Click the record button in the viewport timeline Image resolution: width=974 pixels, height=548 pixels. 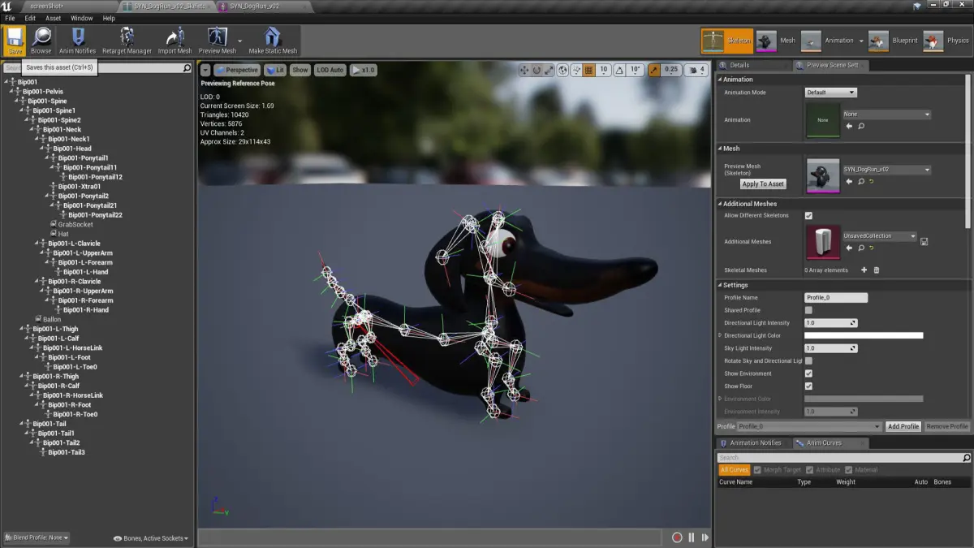point(677,537)
